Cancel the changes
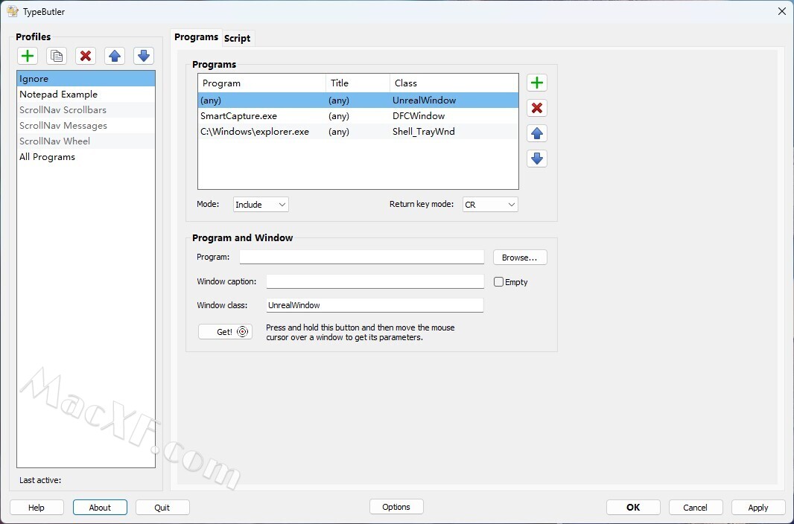Image resolution: width=794 pixels, height=524 pixels. pyautogui.click(x=695, y=508)
